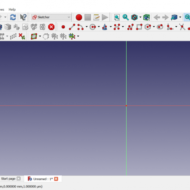Screen dimensions: 190x190
Task: Open the Sketcher workbench dropdown
Action: pos(51,17)
